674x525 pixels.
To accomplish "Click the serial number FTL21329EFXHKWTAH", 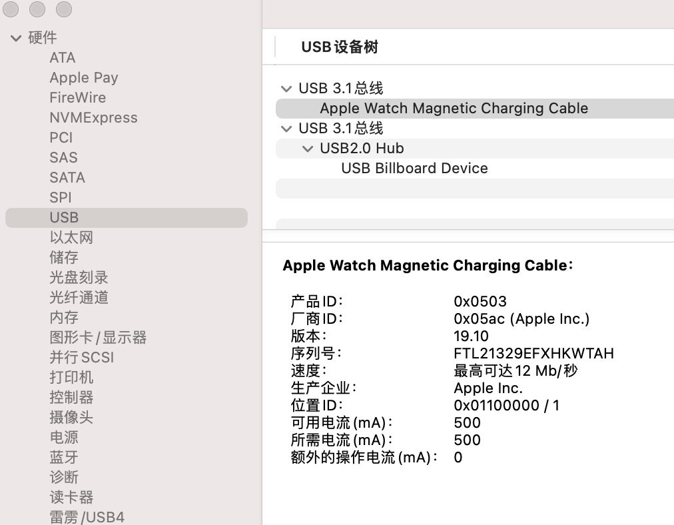I will [x=533, y=353].
